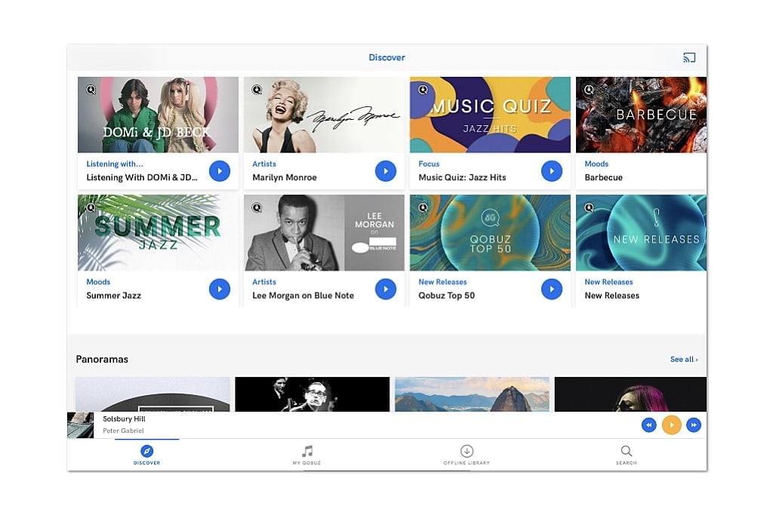The height and width of the screenshot is (515, 773).
Task: Click the Focus category label
Action: [429, 164]
